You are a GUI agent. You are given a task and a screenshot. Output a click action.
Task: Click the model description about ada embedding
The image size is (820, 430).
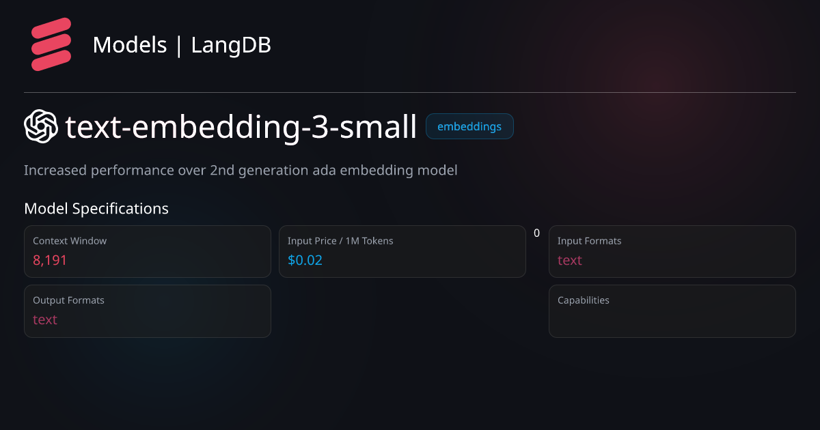241,170
